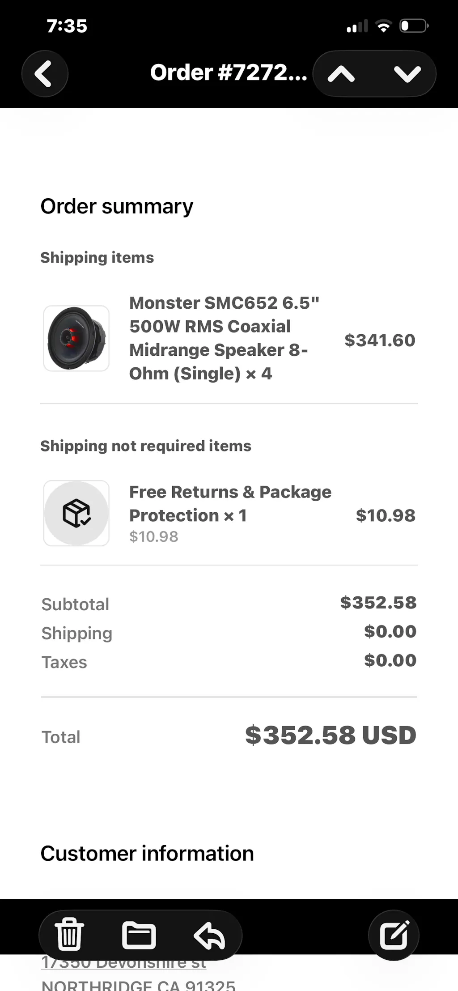Open Free Returns & Package Protection item
This screenshot has width=458, height=991.
pyautogui.click(x=230, y=504)
